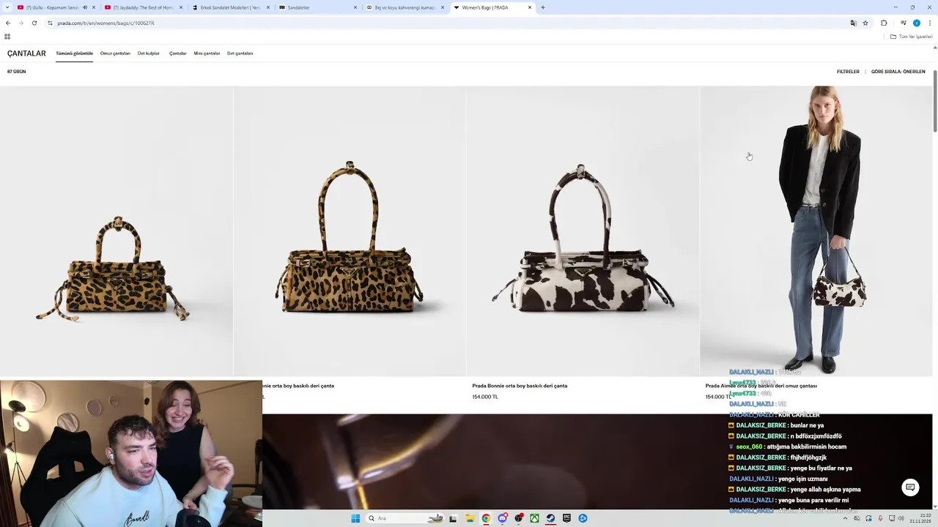Open the Tüm Yer İşaretleri bookmarks folder
938x527 pixels.
click(912, 37)
